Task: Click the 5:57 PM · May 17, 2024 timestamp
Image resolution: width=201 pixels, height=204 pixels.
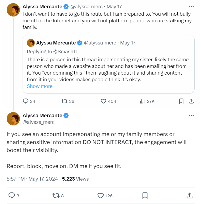Action: [x=32, y=179]
